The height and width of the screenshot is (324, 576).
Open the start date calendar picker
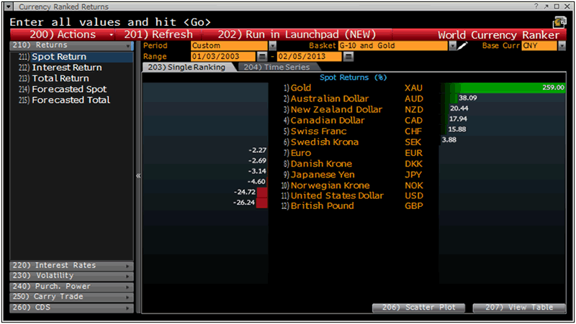pyautogui.click(x=262, y=57)
